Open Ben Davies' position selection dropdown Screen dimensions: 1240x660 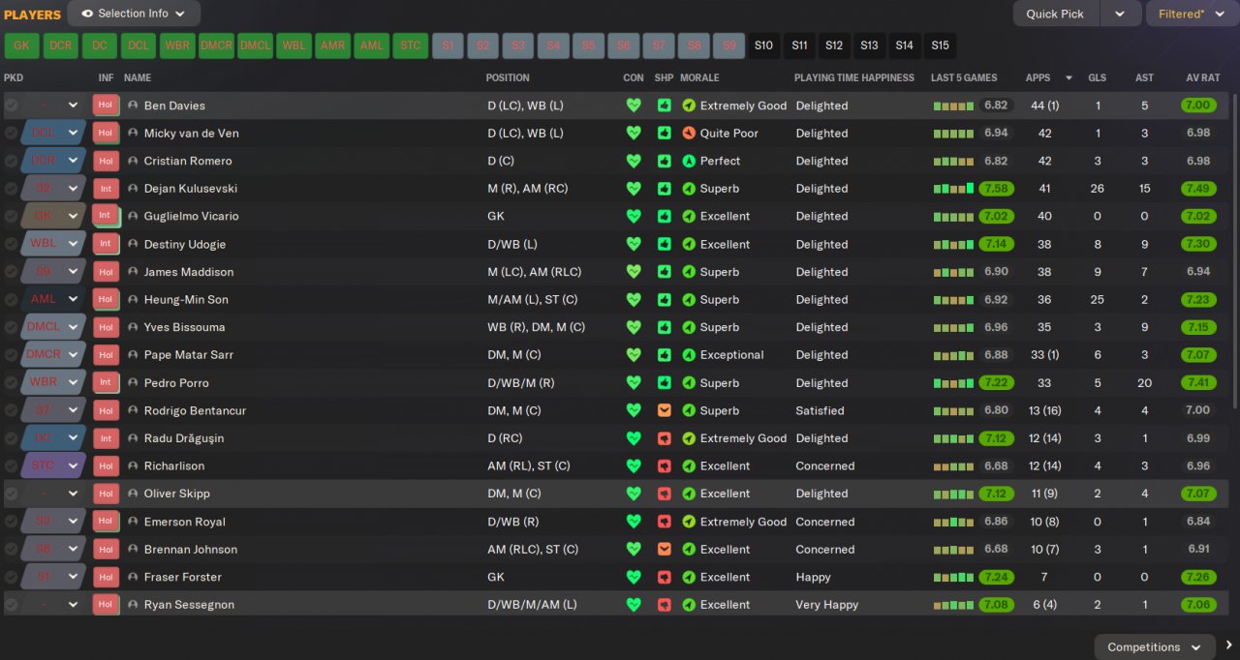pos(73,105)
